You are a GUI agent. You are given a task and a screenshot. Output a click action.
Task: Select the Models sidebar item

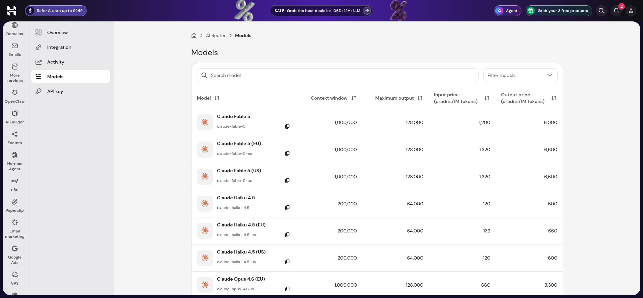point(71,77)
